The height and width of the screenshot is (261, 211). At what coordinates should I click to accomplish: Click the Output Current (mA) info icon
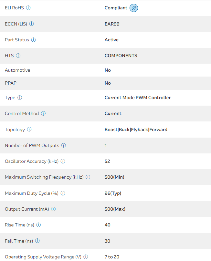[53, 209]
